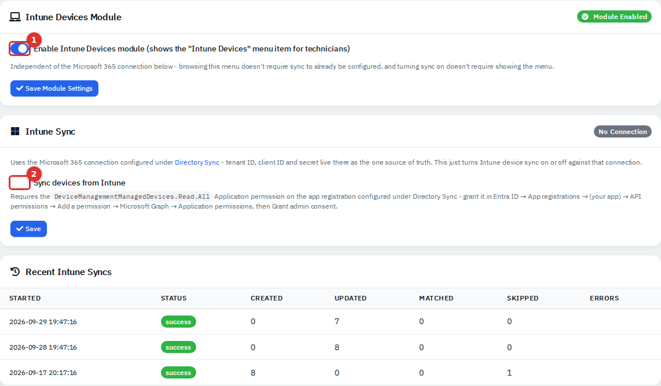This screenshot has height=386, width=661.
Task: Click the success badge for the 2026-09-28 sync
Action: tap(178, 347)
